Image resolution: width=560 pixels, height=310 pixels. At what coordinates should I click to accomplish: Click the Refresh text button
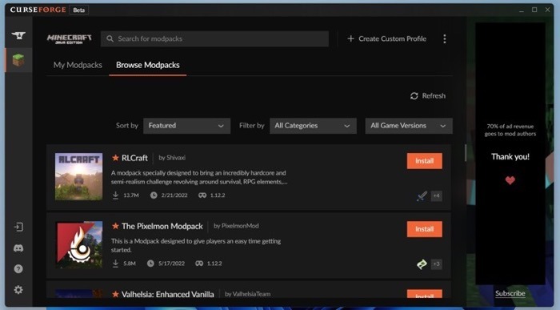click(x=434, y=96)
